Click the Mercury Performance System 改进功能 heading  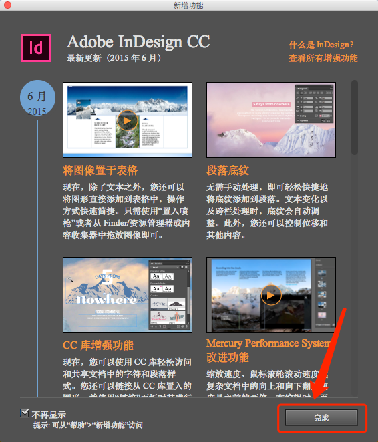[x=268, y=350]
